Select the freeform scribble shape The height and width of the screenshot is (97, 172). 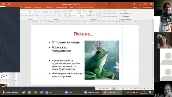pos(71,16)
